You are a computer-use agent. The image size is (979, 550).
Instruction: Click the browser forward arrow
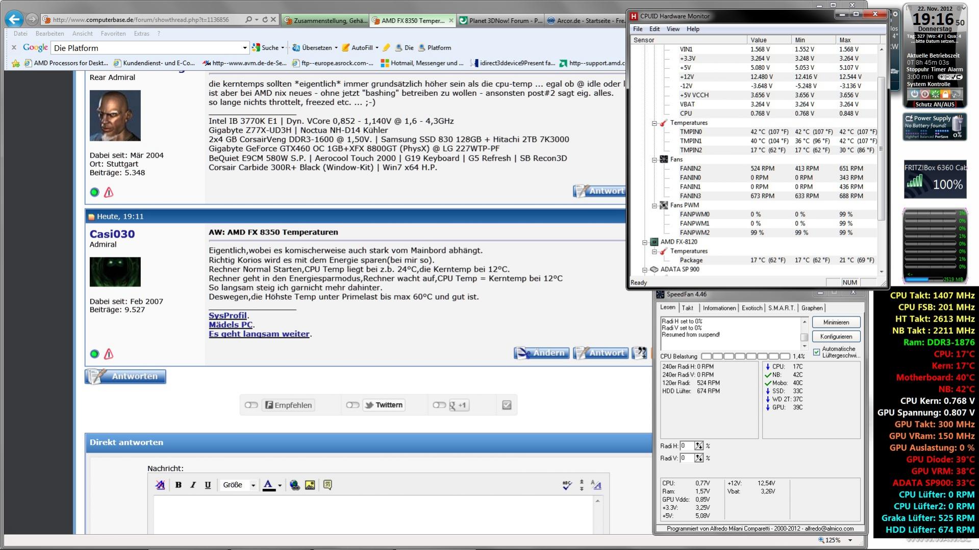[x=32, y=20]
